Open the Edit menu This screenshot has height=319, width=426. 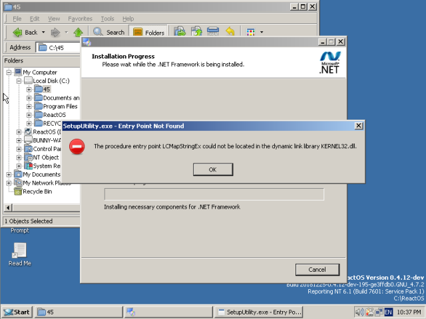pyautogui.click(x=35, y=19)
